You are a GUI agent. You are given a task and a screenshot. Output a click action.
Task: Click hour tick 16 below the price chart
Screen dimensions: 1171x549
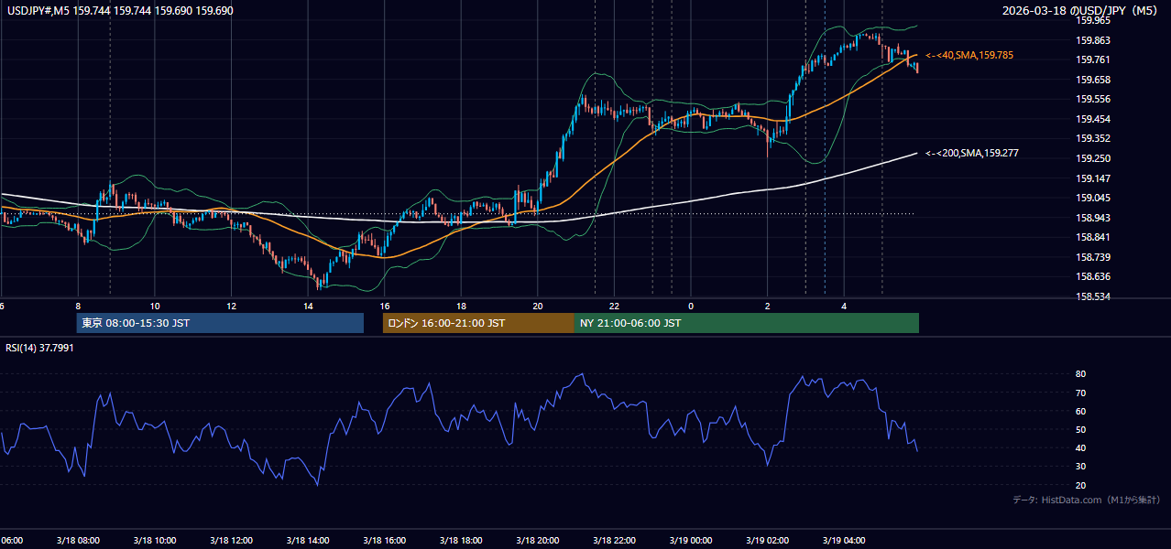tap(385, 306)
